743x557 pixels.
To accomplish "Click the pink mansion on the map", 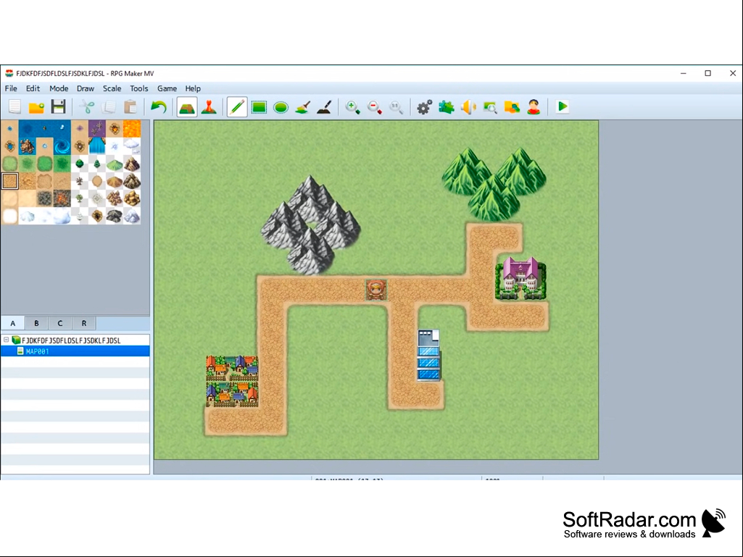I will click(520, 278).
